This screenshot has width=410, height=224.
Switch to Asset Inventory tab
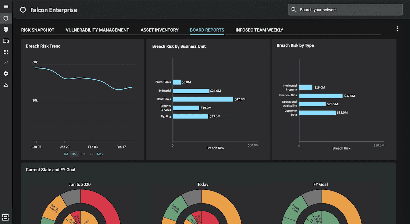(160, 30)
